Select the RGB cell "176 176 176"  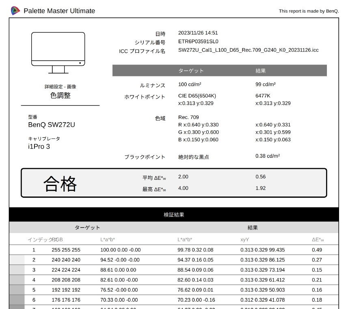click(66, 300)
